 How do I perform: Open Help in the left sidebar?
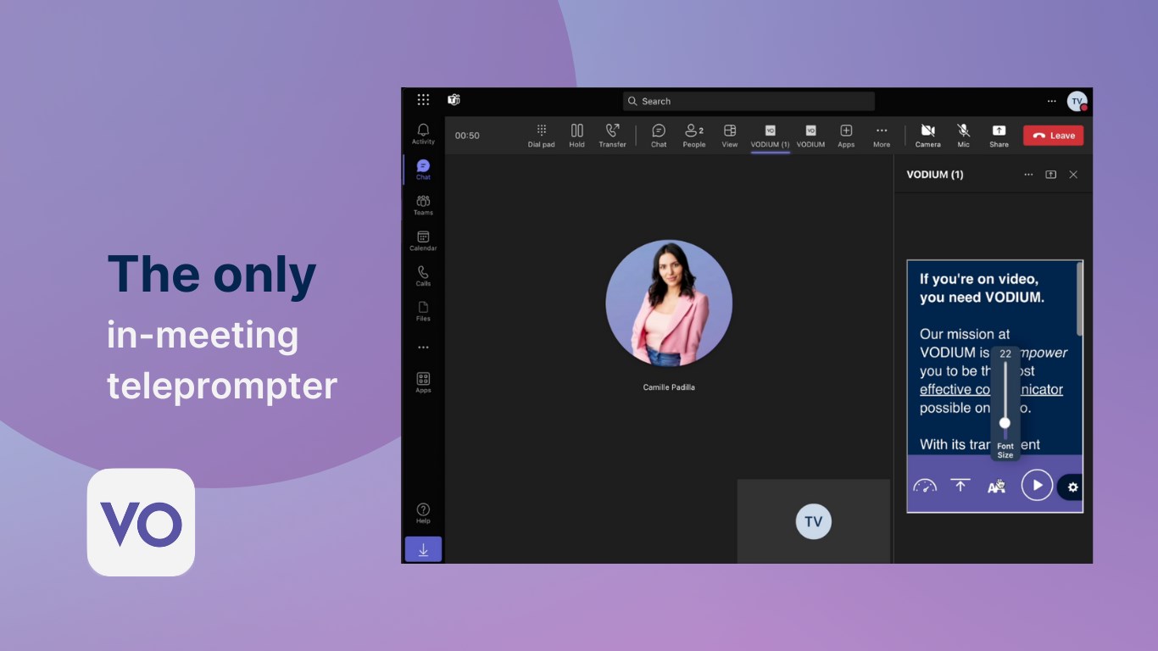pos(423,513)
